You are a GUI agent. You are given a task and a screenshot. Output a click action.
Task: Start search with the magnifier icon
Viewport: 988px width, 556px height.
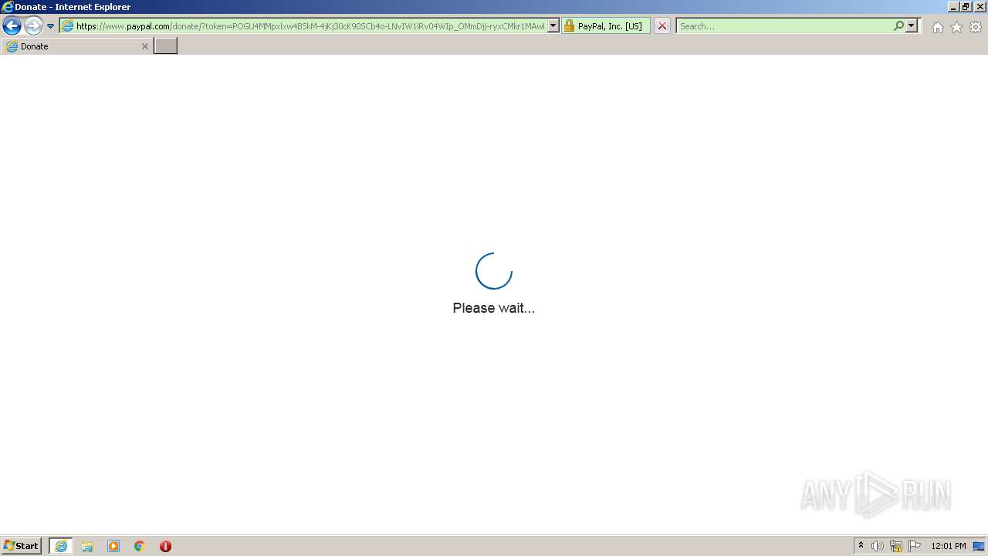coord(898,26)
